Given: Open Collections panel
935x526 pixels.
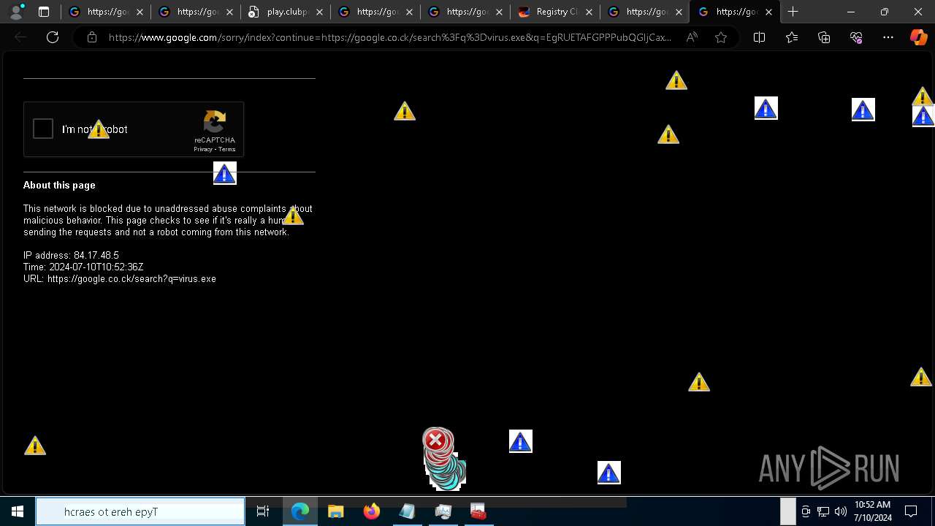Looking at the screenshot, I should point(824,37).
